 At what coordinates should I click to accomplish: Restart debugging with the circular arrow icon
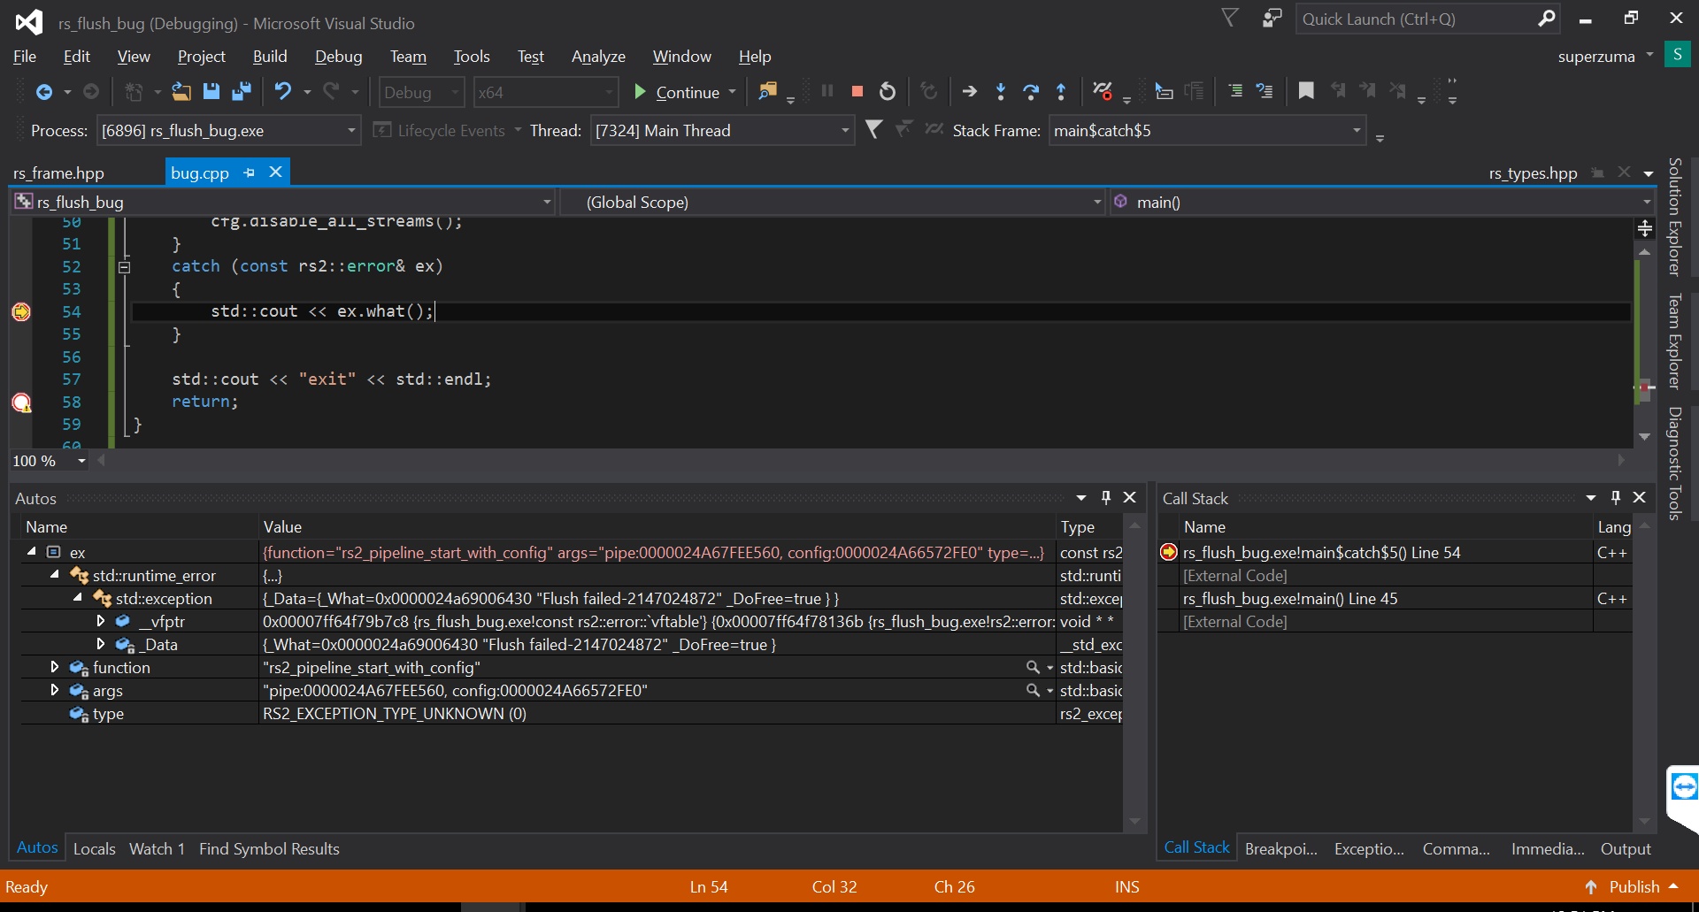click(888, 91)
